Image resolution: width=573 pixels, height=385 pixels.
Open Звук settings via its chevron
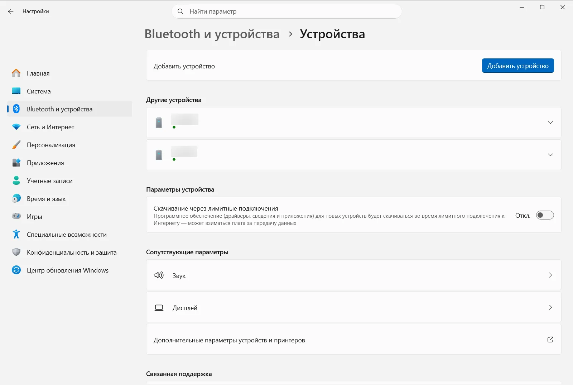550,275
